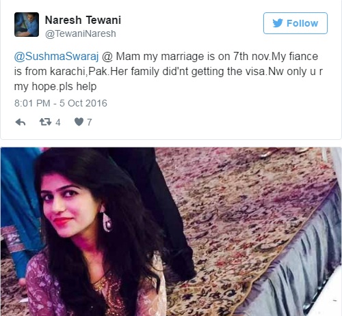Image resolution: width=342 pixels, height=316 pixels.
Task: Open the attached photo of the woman
Action: click(171, 231)
